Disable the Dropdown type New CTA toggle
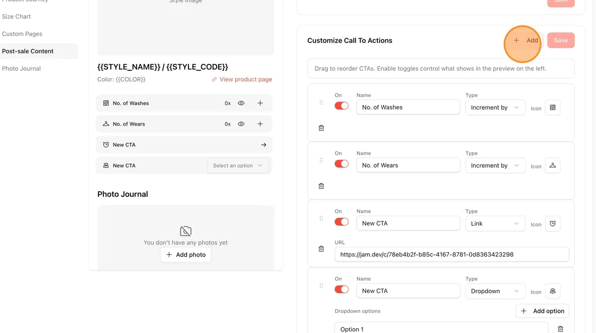 click(x=341, y=289)
